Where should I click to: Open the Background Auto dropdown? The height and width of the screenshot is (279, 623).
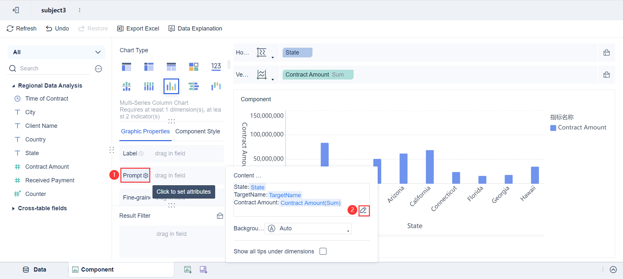[x=308, y=228]
